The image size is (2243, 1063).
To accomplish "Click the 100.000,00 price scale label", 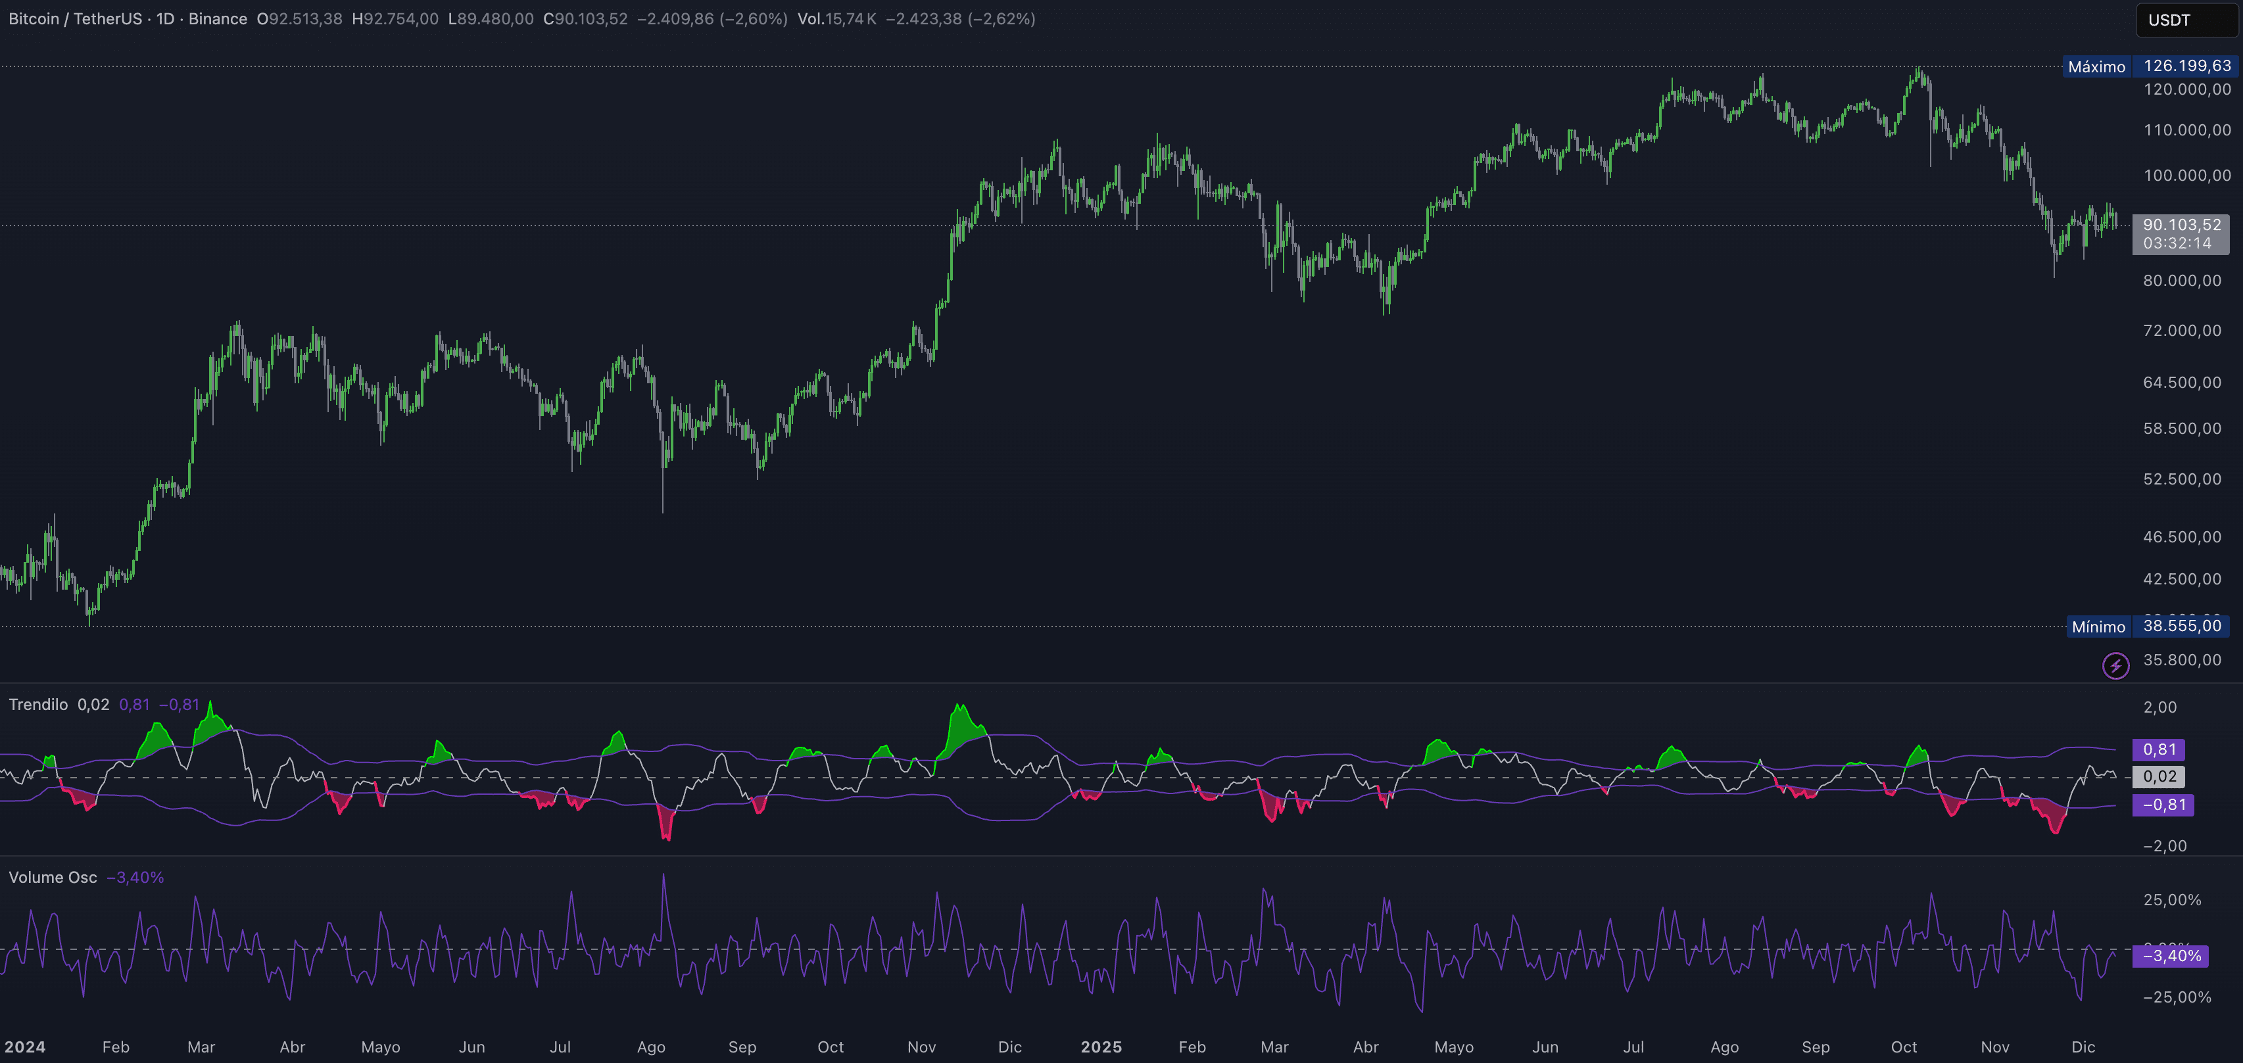I will (x=2186, y=176).
